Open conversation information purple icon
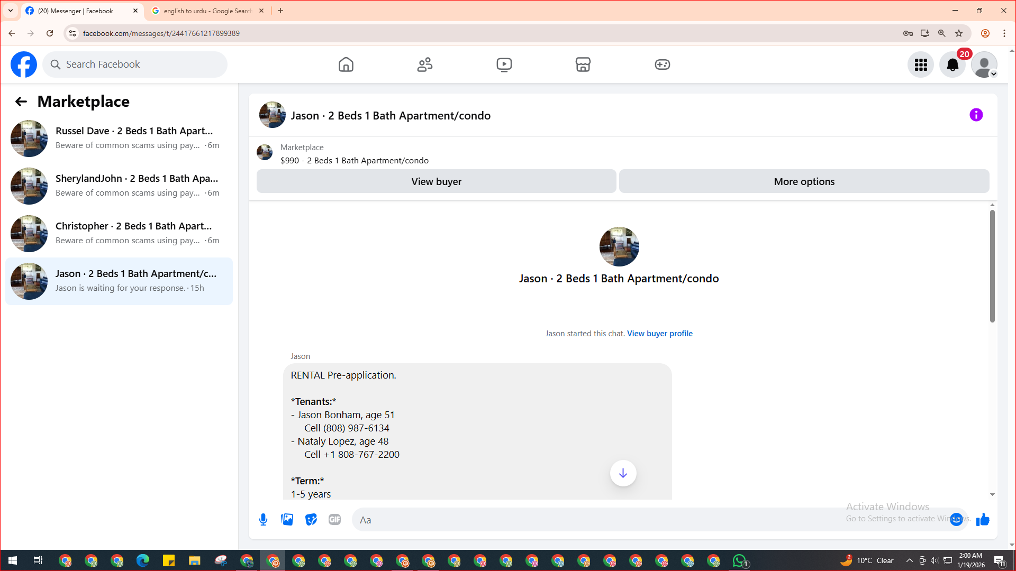1016x571 pixels. [x=976, y=115]
